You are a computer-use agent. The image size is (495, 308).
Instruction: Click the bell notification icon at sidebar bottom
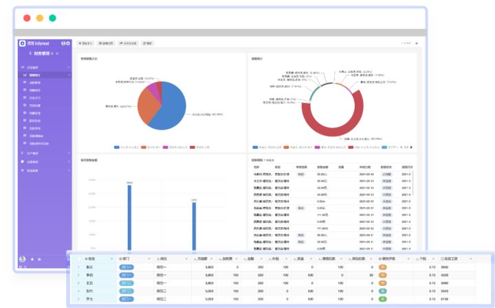tap(31, 259)
